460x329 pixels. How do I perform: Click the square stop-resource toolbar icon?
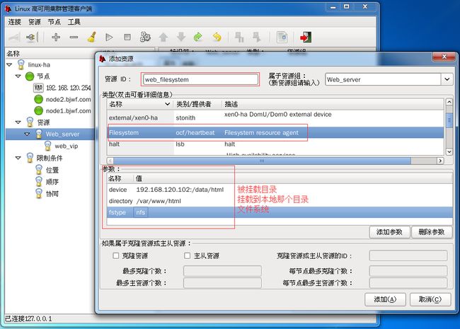point(127,37)
